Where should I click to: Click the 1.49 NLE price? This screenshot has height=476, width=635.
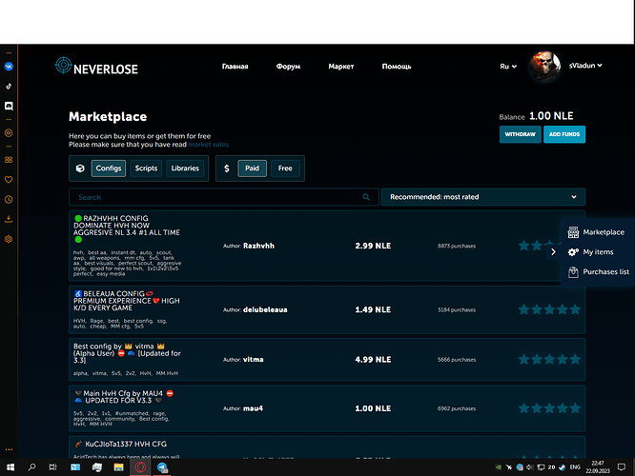[373, 309]
